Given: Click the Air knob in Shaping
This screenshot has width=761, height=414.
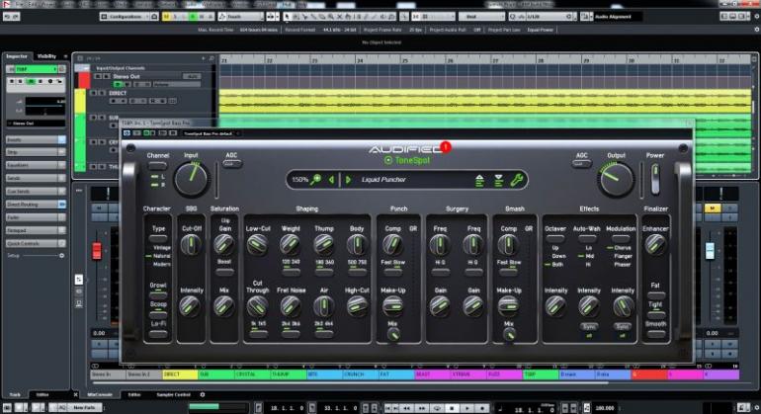Looking at the screenshot, I should pyautogui.click(x=323, y=306).
